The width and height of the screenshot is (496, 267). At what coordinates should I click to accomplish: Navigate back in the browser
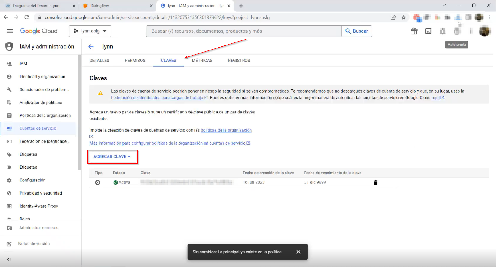(6, 17)
